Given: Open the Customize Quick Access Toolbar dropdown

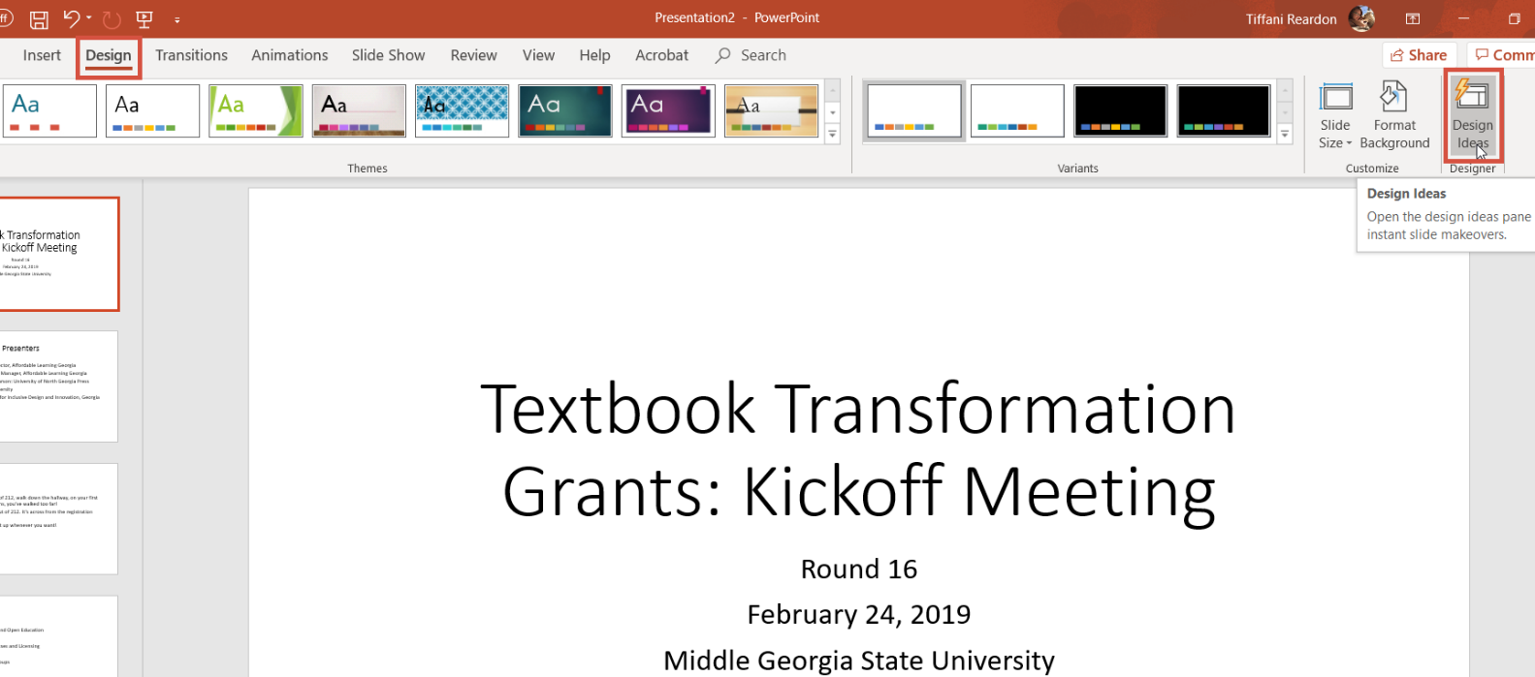Looking at the screenshot, I should pos(177,19).
